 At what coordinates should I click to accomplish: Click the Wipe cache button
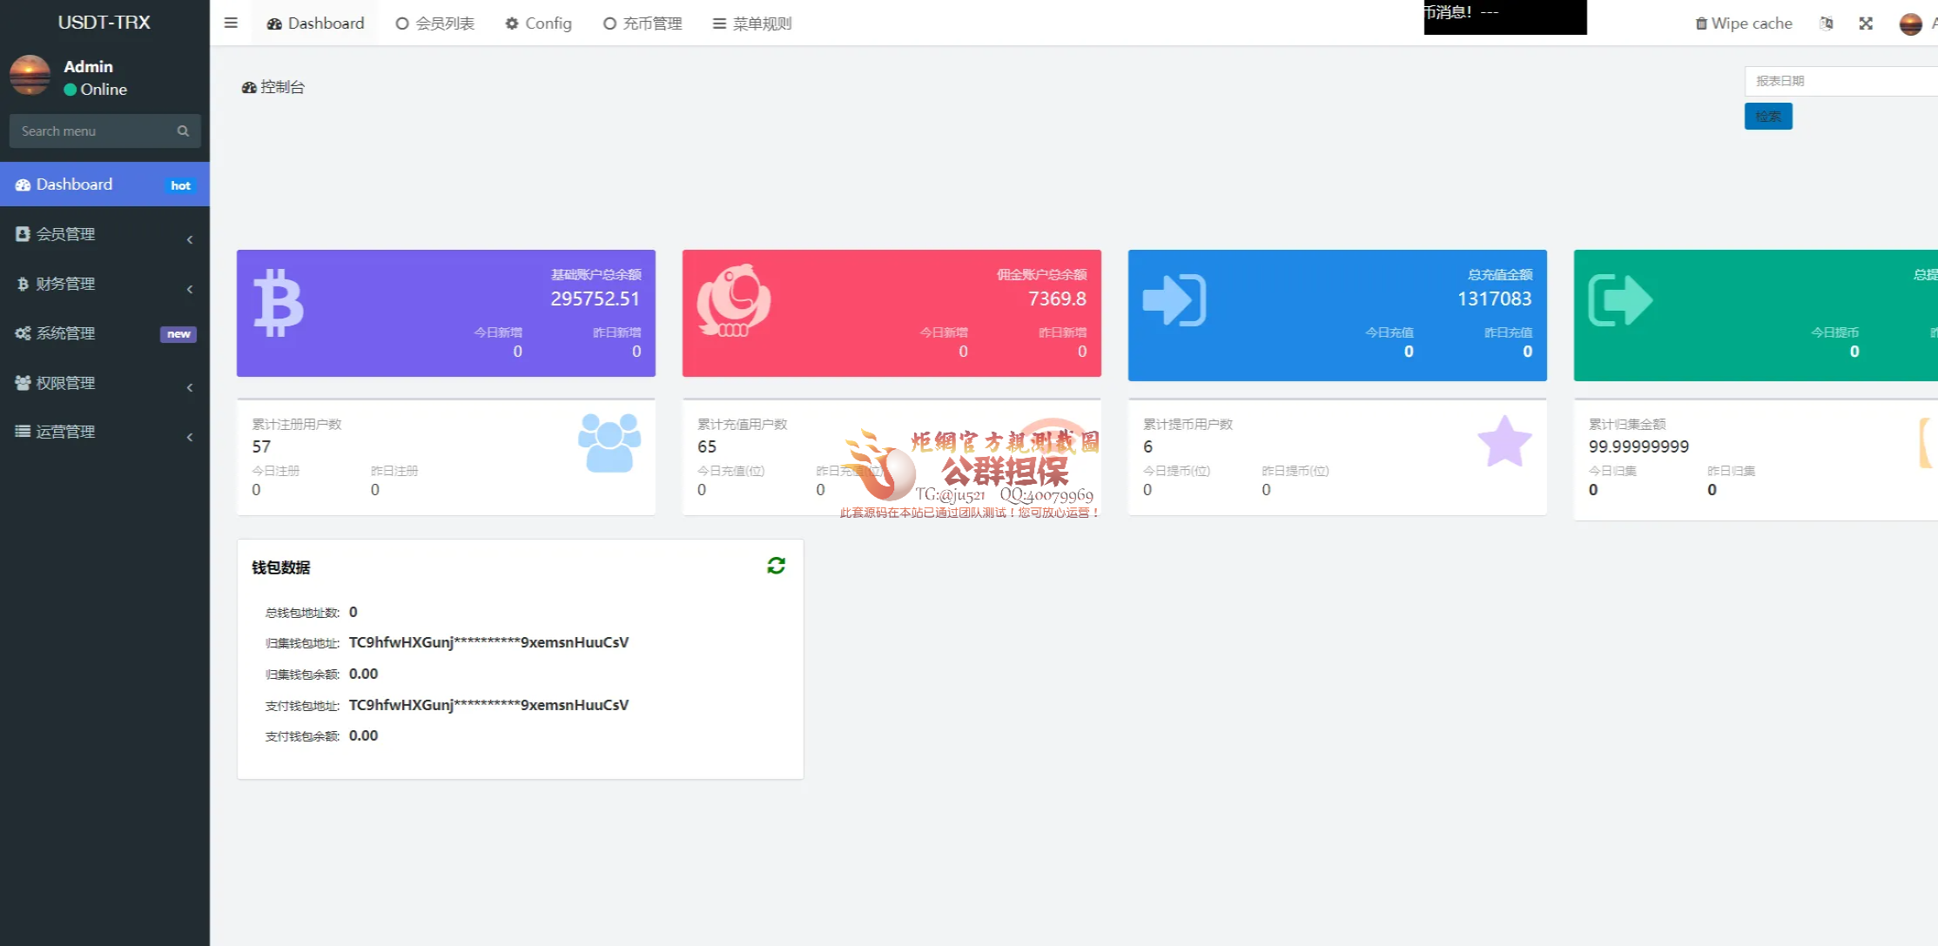point(1743,23)
